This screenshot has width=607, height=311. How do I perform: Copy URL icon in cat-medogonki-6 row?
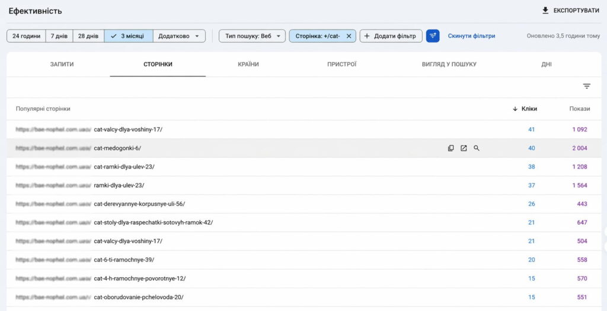point(451,148)
